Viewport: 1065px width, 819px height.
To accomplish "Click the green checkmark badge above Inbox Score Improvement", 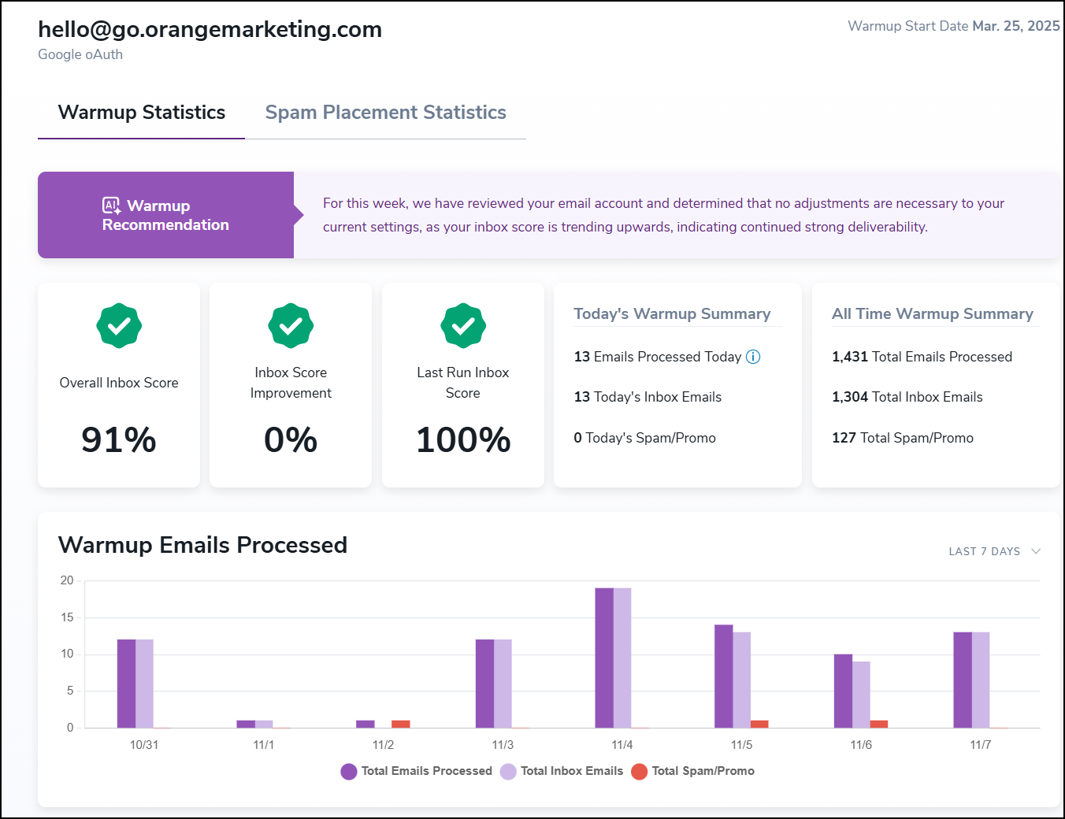I will (291, 325).
